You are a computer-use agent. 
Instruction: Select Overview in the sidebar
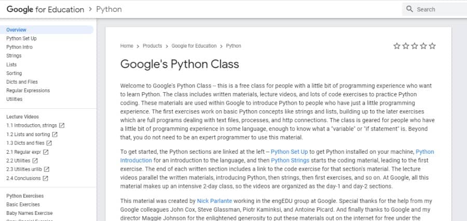[47, 30]
